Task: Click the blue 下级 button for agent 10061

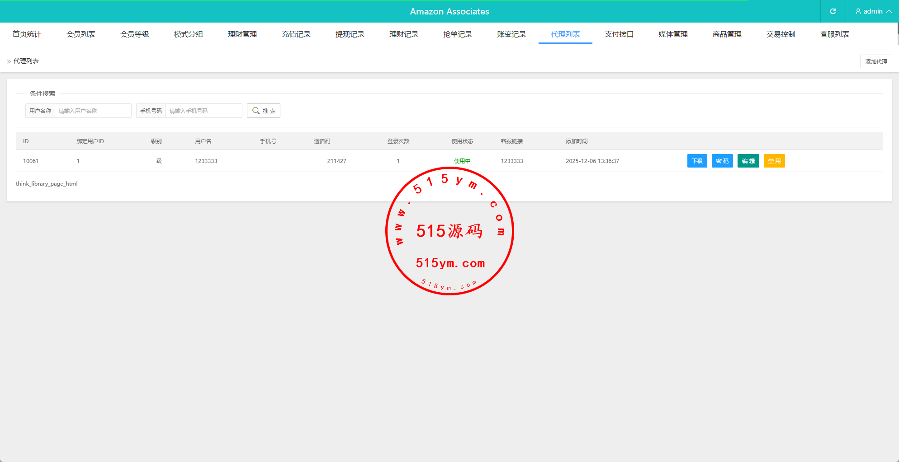Action: (697, 161)
